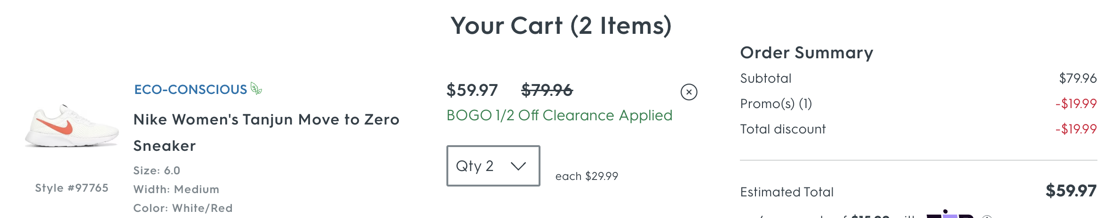1112x218 pixels.
Task: Click the crossed-out $79.96 original price
Action: click(547, 90)
